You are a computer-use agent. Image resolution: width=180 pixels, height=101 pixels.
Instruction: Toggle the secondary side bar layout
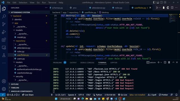pyautogui.click(x=161, y=3)
